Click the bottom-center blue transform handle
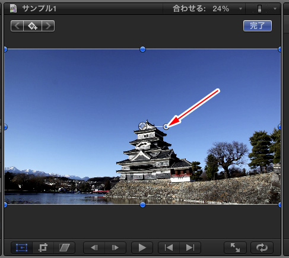This screenshot has width=289, height=258. pos(142,205)
